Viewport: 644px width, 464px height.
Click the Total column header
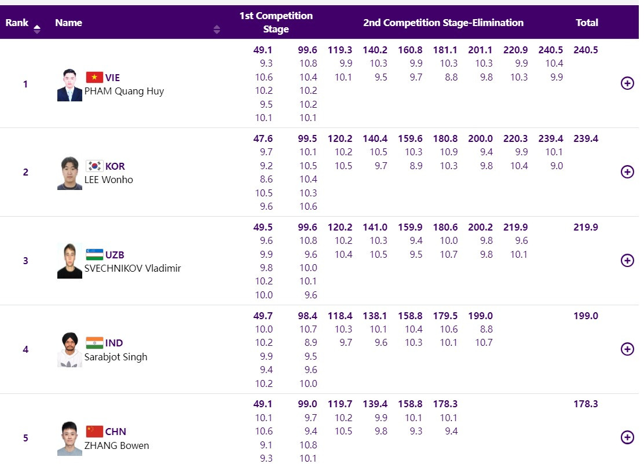point(587,23)
